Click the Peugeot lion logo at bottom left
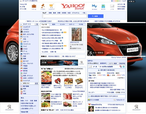146x114 pixels. click(9, 107)
